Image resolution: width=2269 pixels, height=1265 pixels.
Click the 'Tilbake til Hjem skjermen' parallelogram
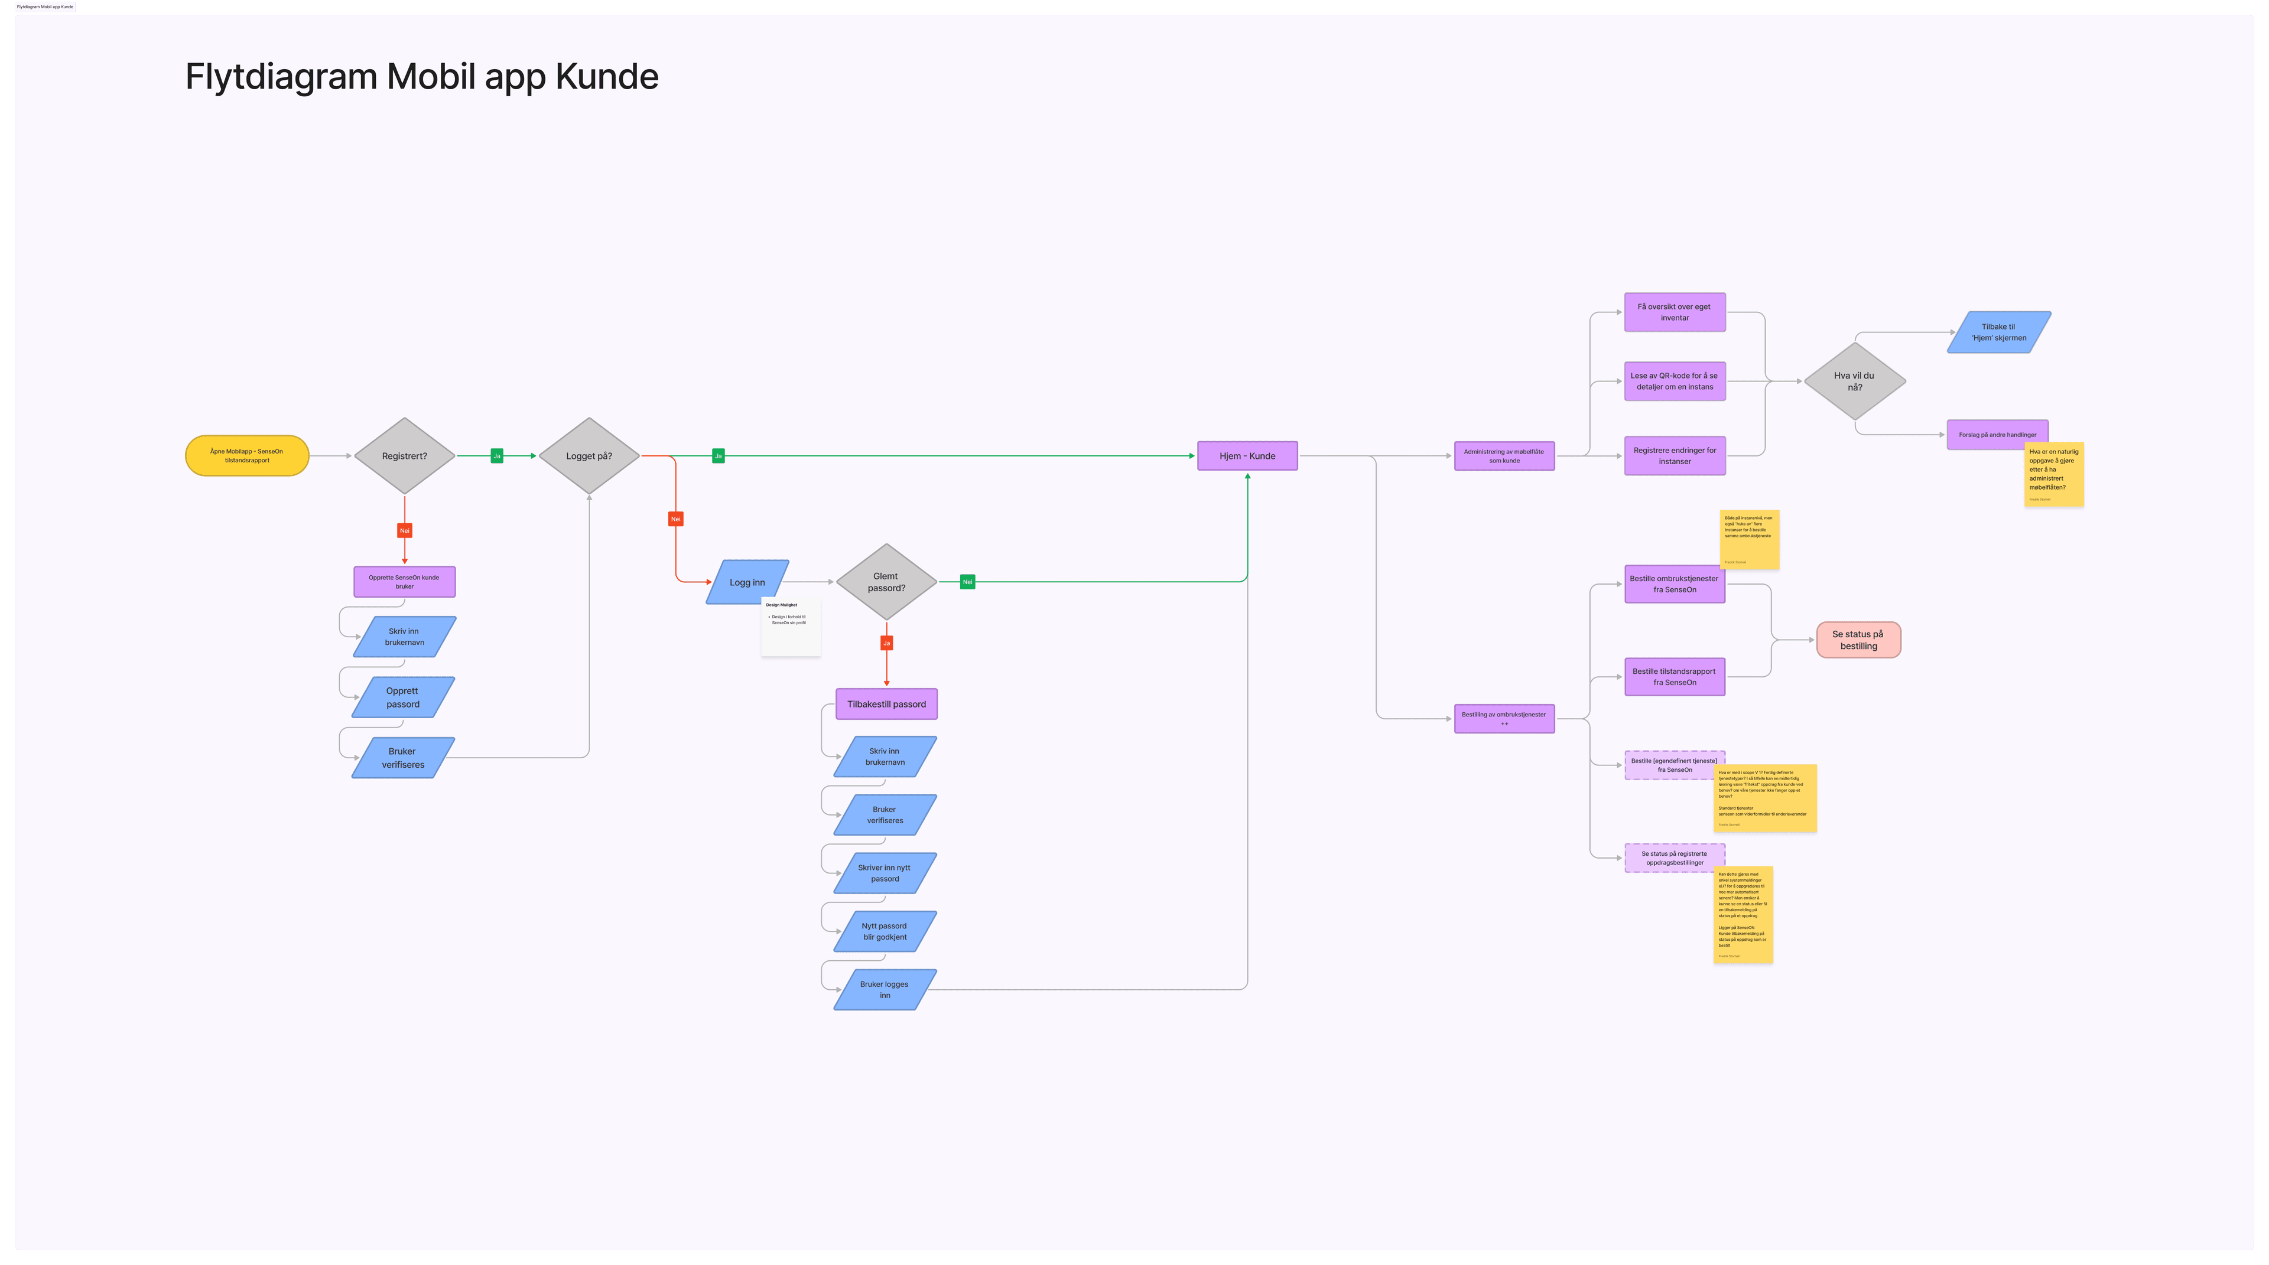(x=1998, y=332)
